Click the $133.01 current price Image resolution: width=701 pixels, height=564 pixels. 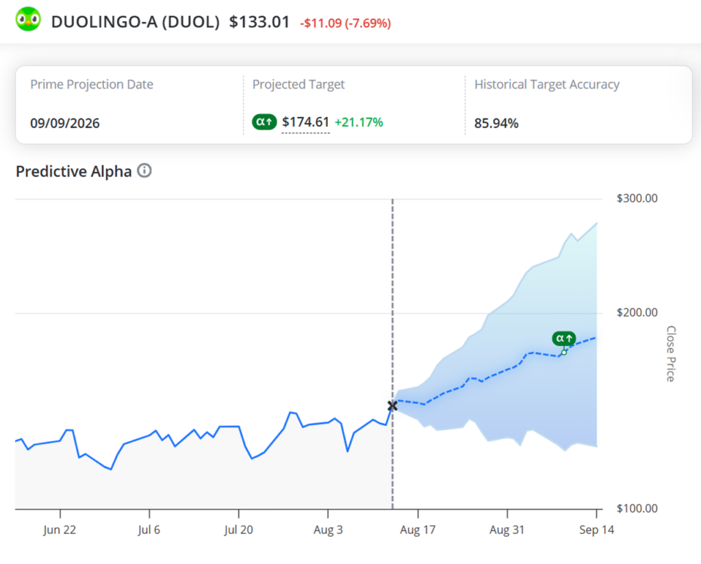point(259,22)
